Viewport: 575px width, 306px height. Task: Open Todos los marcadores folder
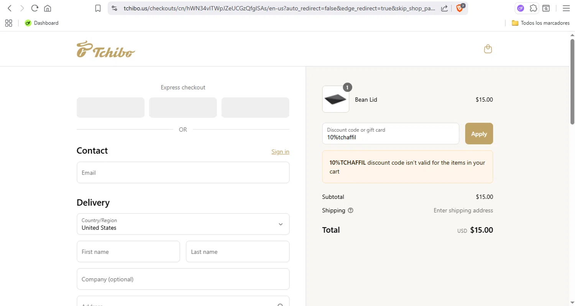click(540, 23)
